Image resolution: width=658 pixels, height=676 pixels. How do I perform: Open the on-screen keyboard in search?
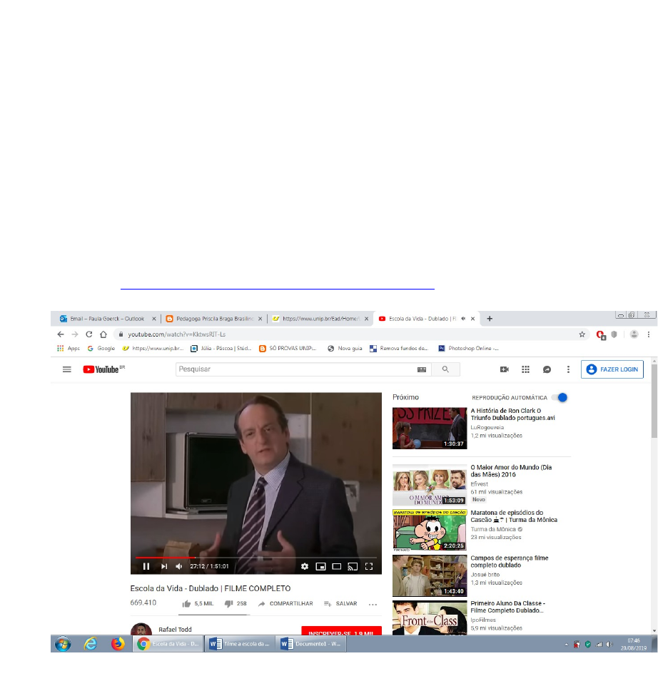pyautogui.click(x=422, y=369)
